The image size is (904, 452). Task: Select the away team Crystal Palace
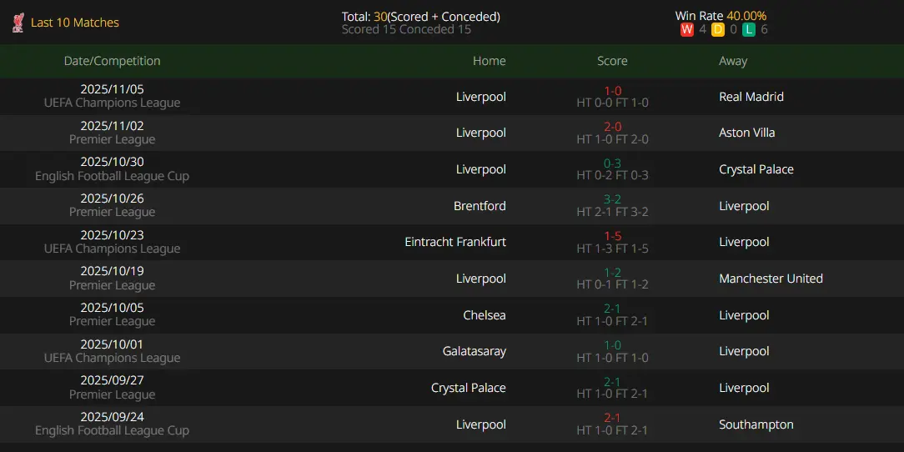pos(756,169)
